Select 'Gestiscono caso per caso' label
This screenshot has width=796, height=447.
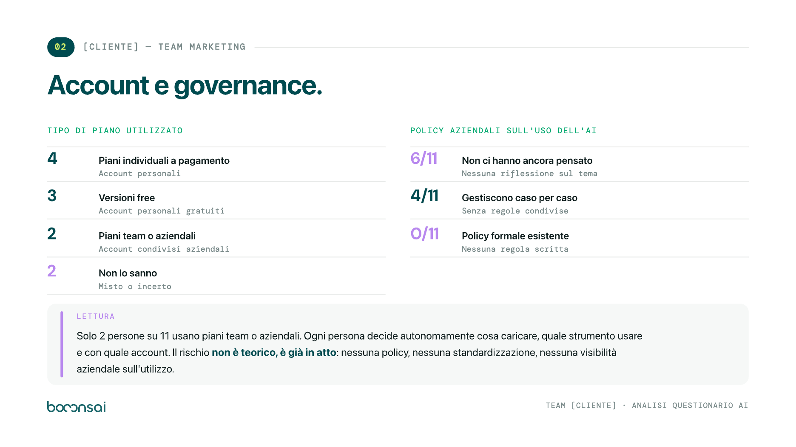pyautogui.click(x=520, y=198)
